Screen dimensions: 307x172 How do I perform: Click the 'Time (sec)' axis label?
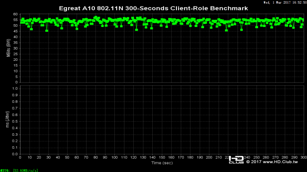[x=162, y=163]
